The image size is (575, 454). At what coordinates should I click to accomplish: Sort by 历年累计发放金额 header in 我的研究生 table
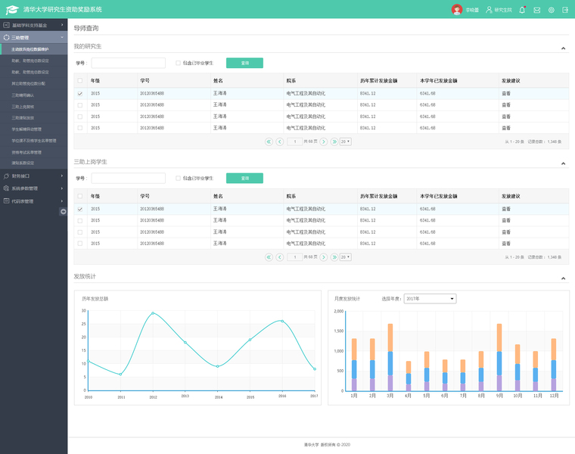coord(378,81)
